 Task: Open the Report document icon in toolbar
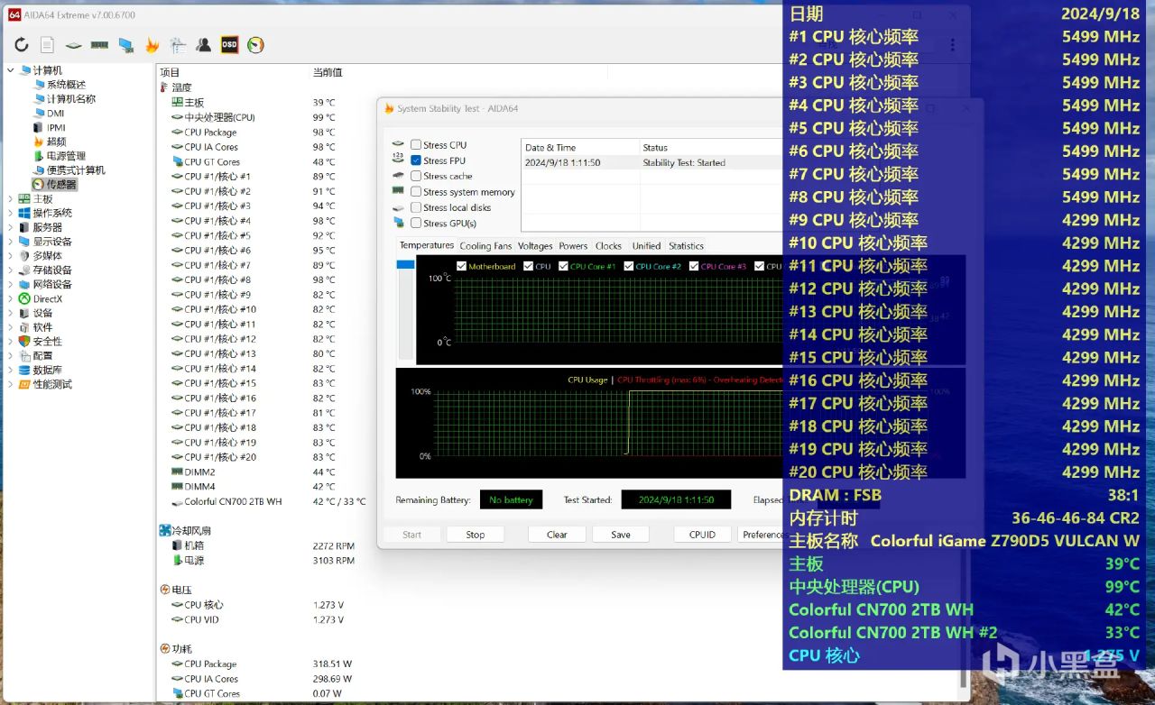47,45
